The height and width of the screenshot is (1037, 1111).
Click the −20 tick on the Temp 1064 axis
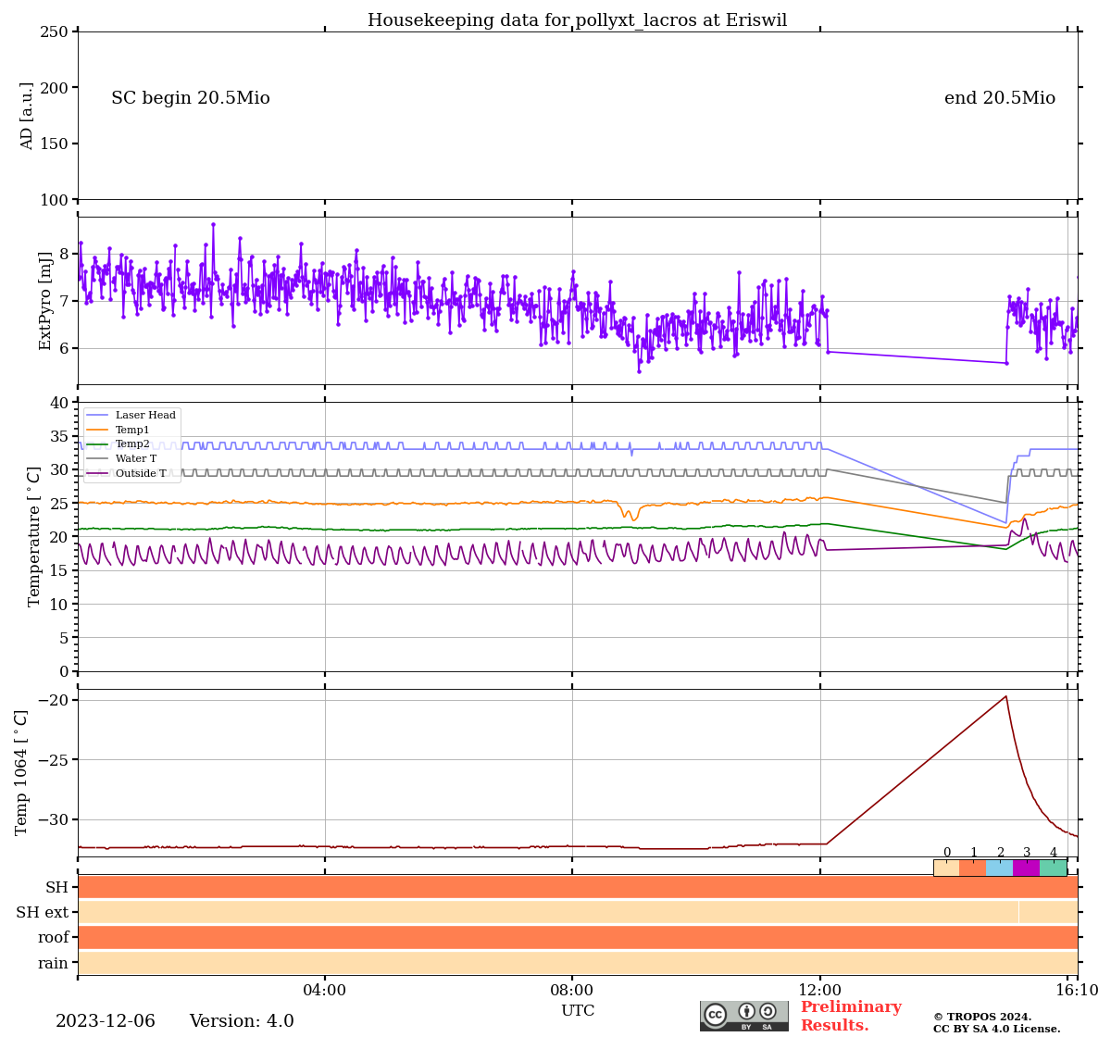coord(54,700)
